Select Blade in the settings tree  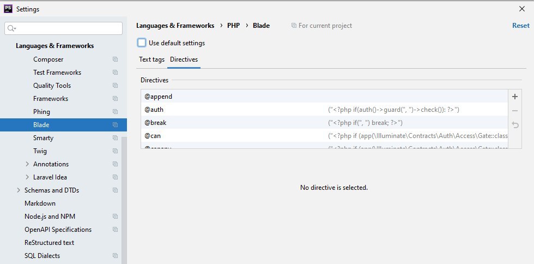(x=63, y=125)
